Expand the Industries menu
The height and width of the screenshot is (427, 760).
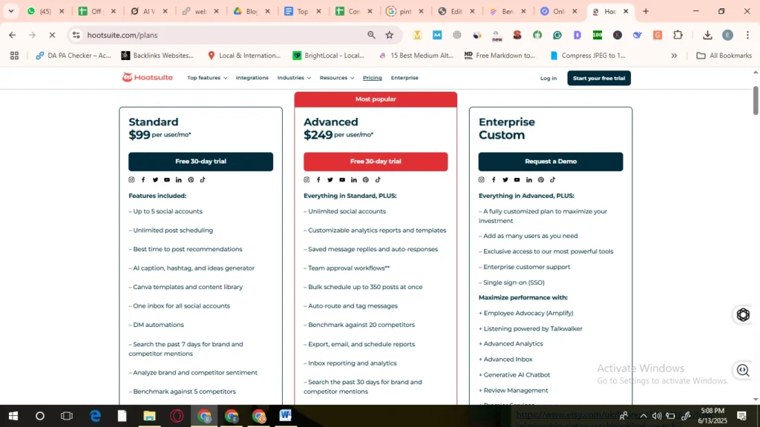294,78
